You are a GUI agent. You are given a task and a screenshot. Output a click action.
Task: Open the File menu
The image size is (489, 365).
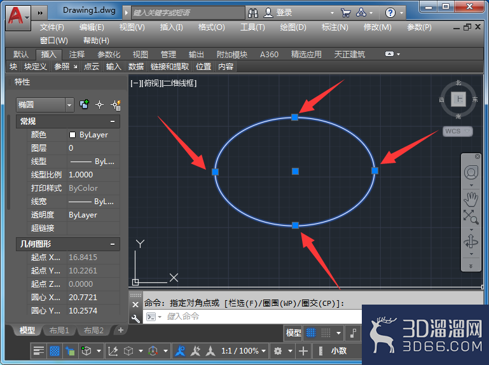(52, 27)
